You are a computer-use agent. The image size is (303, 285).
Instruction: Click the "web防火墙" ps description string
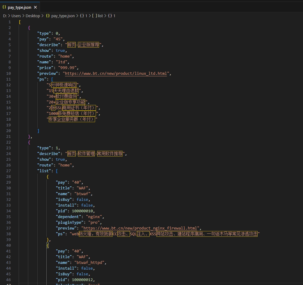click(165, 234)
